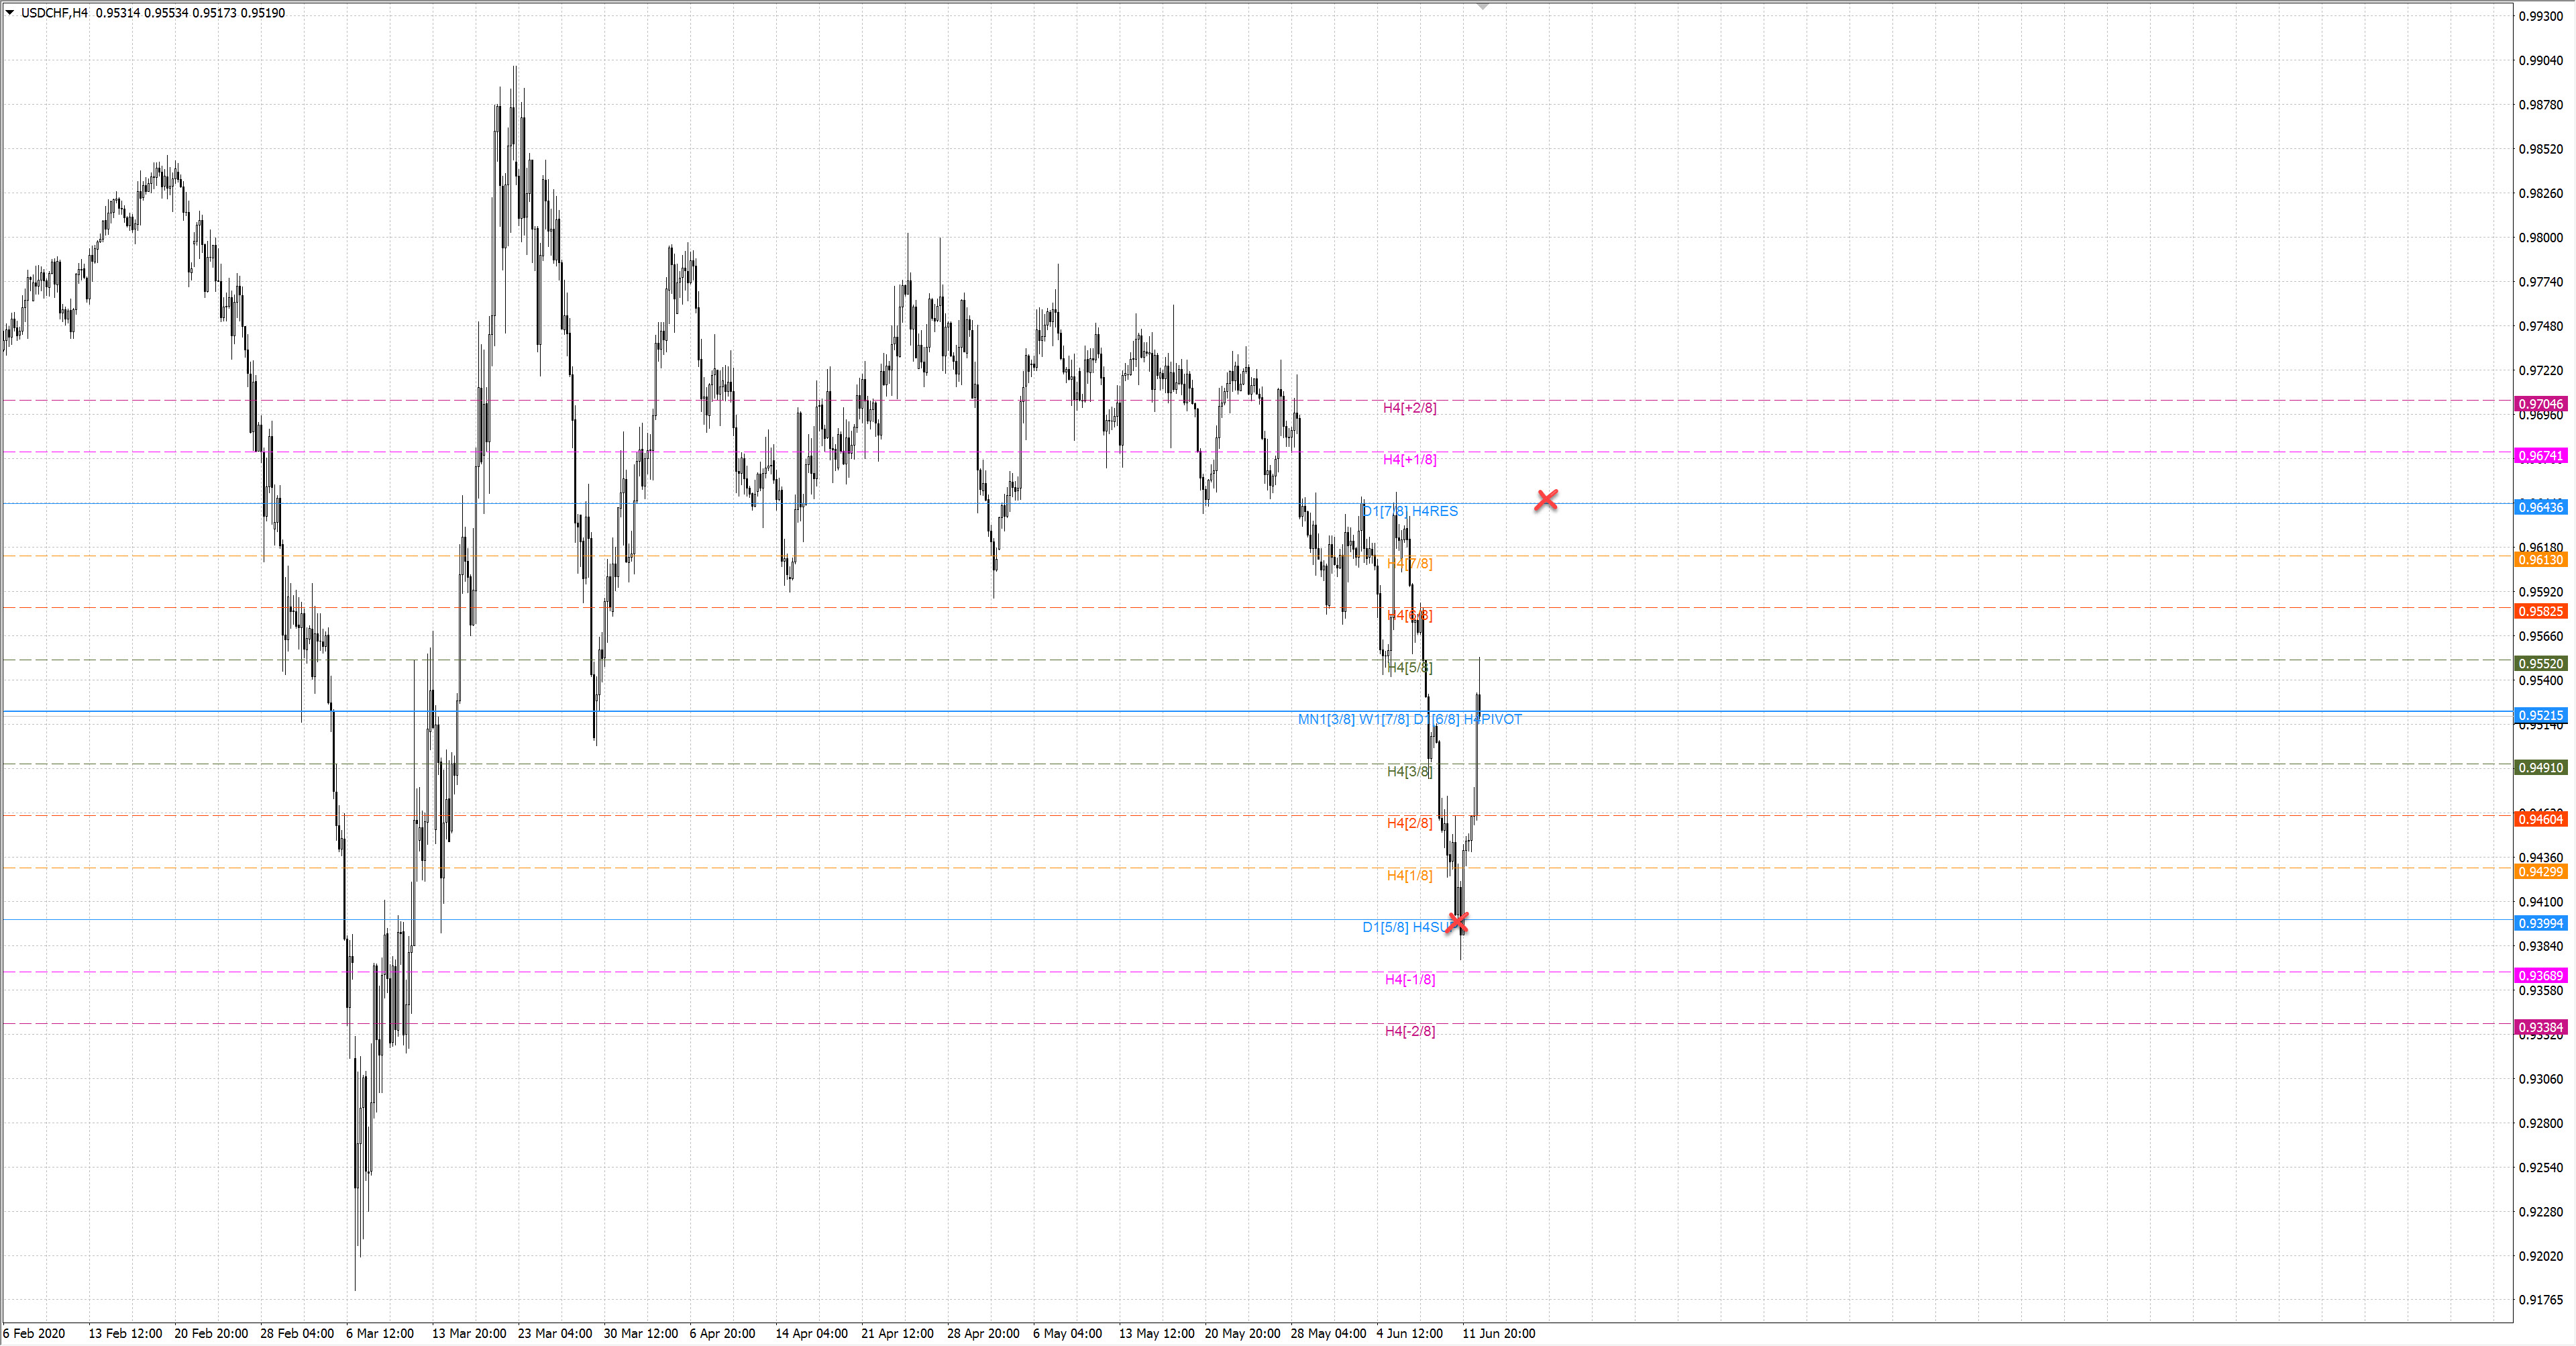Screen dimensions: 2576x1346
Task: Click the 11 Jun 20:00 date label
Action: pyautogui.click(x=1498, y=1334)
